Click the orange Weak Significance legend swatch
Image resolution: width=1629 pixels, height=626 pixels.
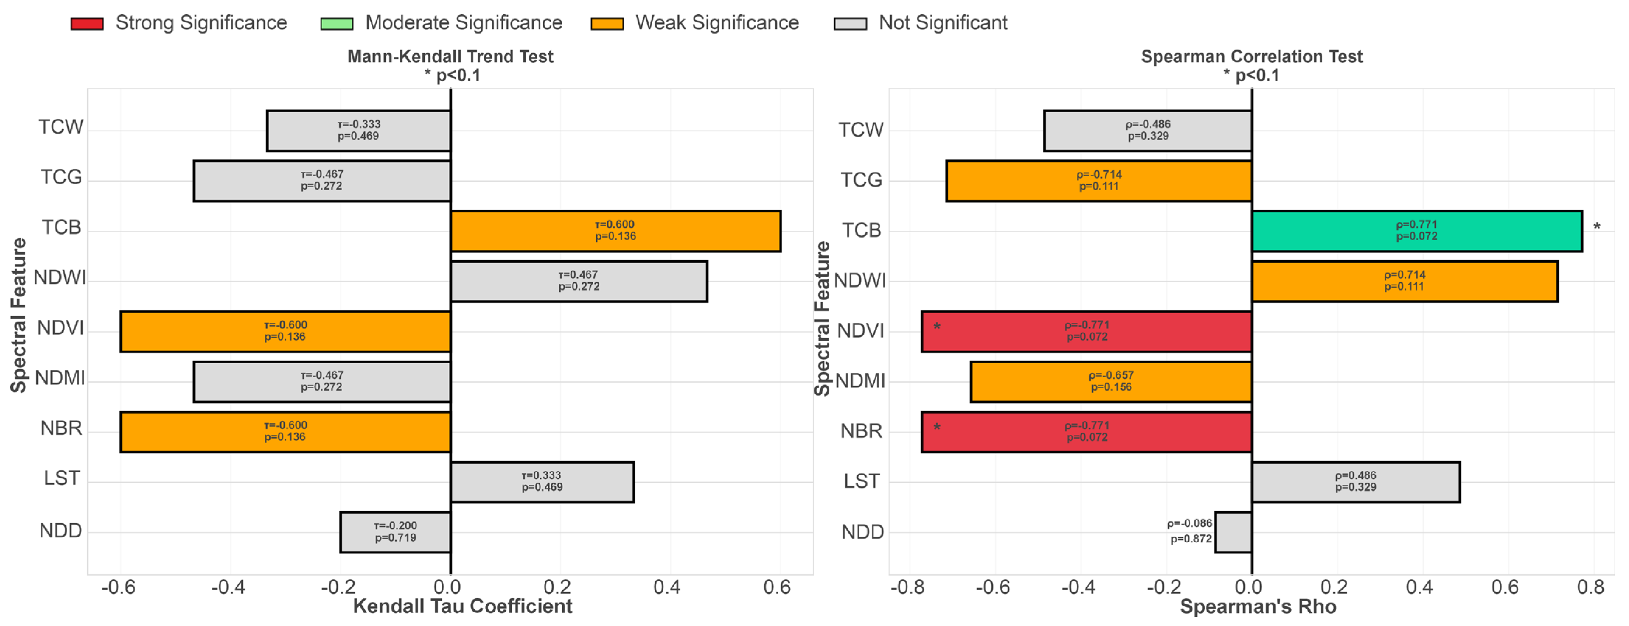pyautogui.click(x=606, y=24)
